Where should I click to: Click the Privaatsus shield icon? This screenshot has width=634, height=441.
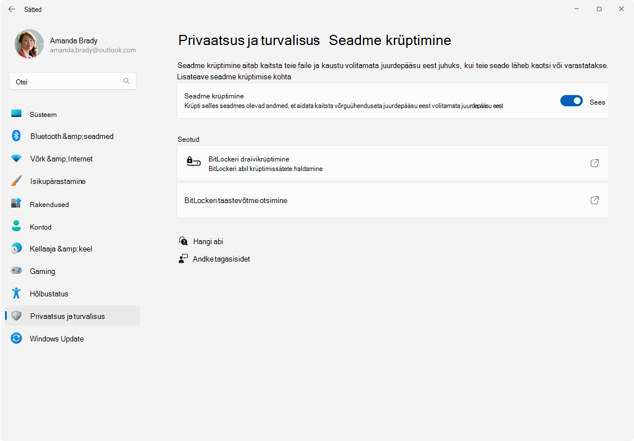tap(16, 316)
